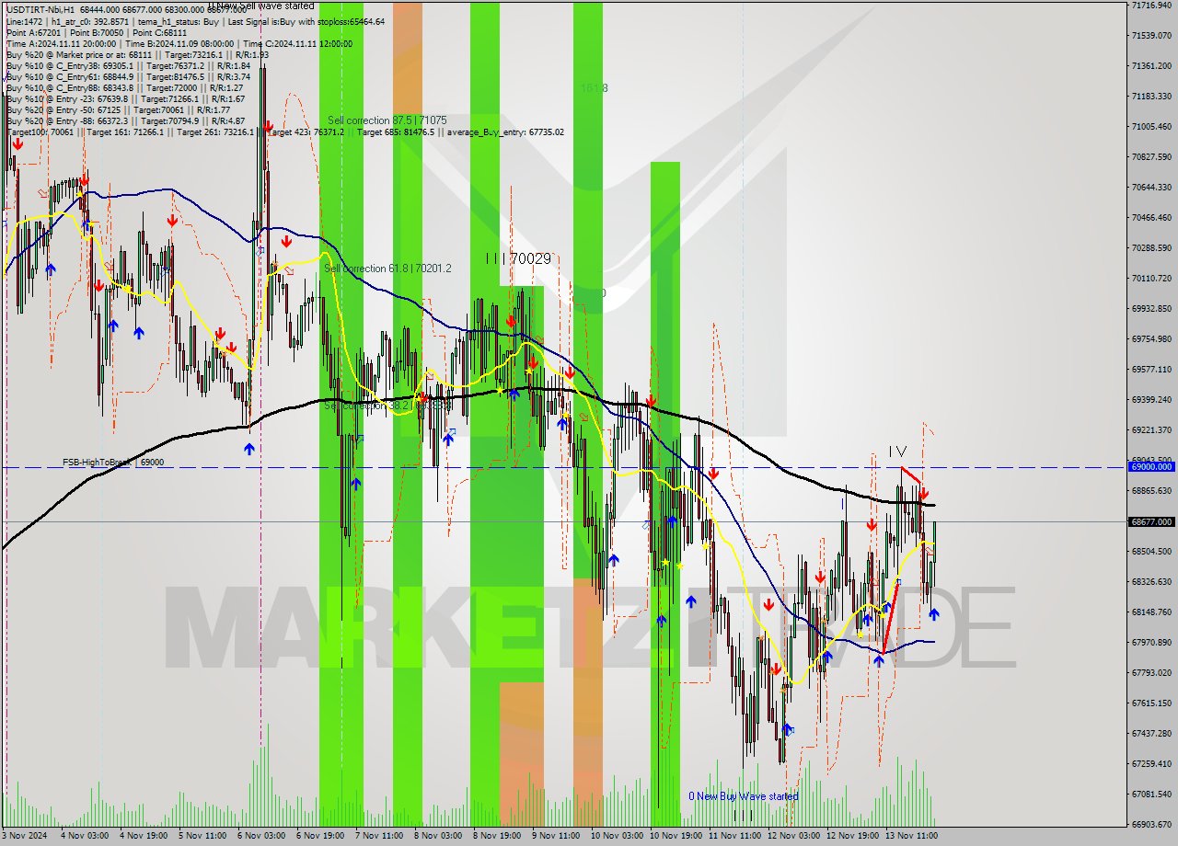
Task: Click 'Sell correction 61.8 | 70201.2' label
Action: tap(387, 269)
